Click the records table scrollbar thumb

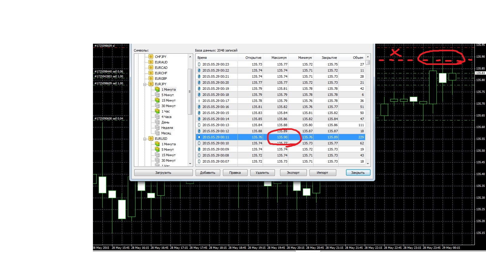(x=368, y=62)
